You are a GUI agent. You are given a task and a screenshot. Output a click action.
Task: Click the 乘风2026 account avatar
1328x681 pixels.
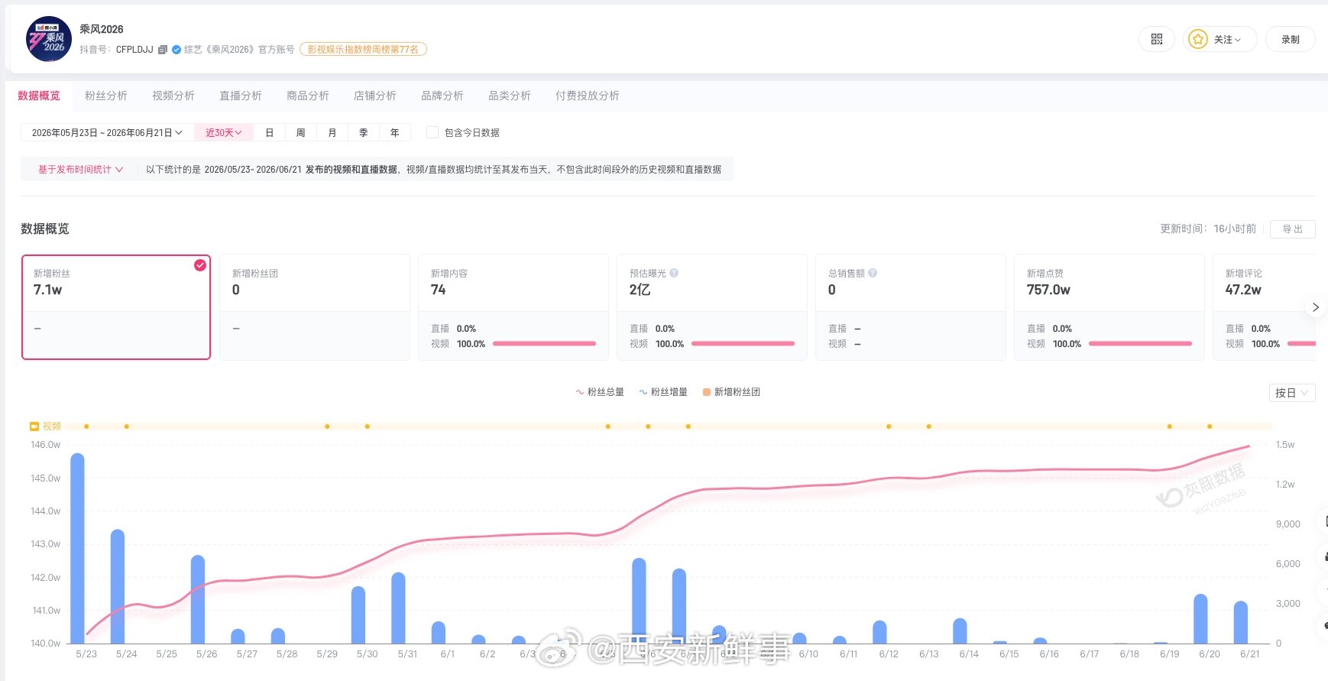(49, 39)
